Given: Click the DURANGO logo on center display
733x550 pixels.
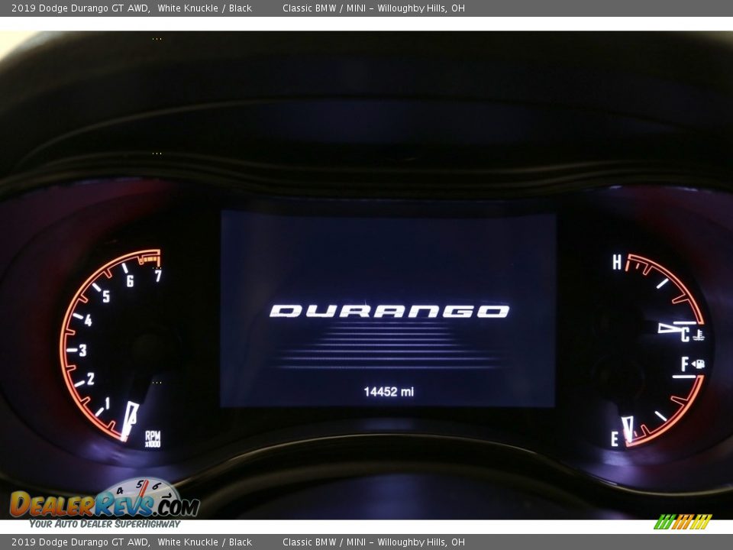Looking at the screenshot, I should coord(389,311).
